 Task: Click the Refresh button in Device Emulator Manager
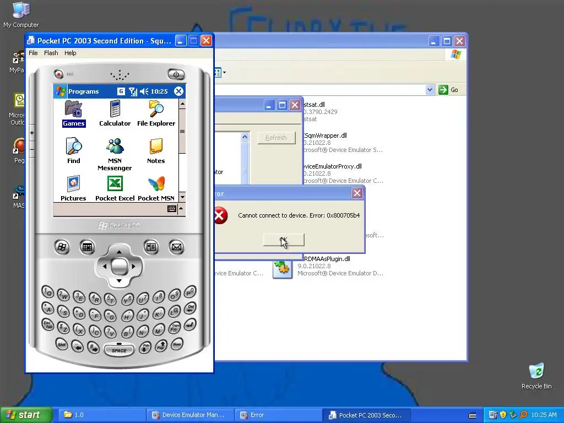276,138
